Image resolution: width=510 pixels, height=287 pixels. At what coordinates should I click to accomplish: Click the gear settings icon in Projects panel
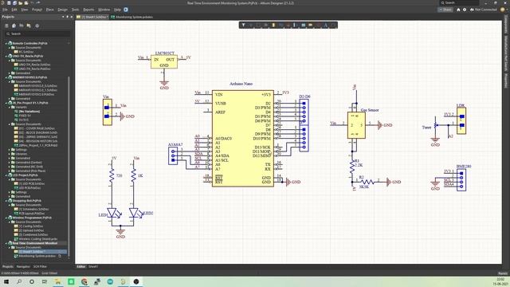pyautogui.click(x=37, y=26)
